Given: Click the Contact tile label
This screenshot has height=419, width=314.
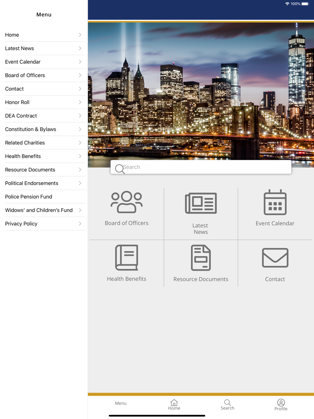Looking at the screenshot, I should click(x=275, y=279).
